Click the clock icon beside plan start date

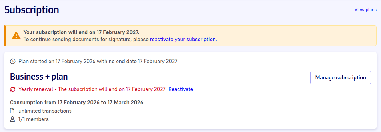click(x=13, y=61)
